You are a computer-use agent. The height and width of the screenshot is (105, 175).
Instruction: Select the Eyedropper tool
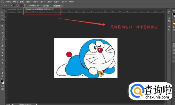[2, 29]
